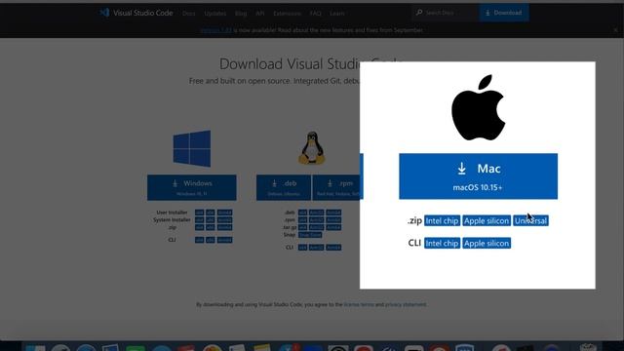
Task: Go to the Blog page
Action: coord(241,14)
